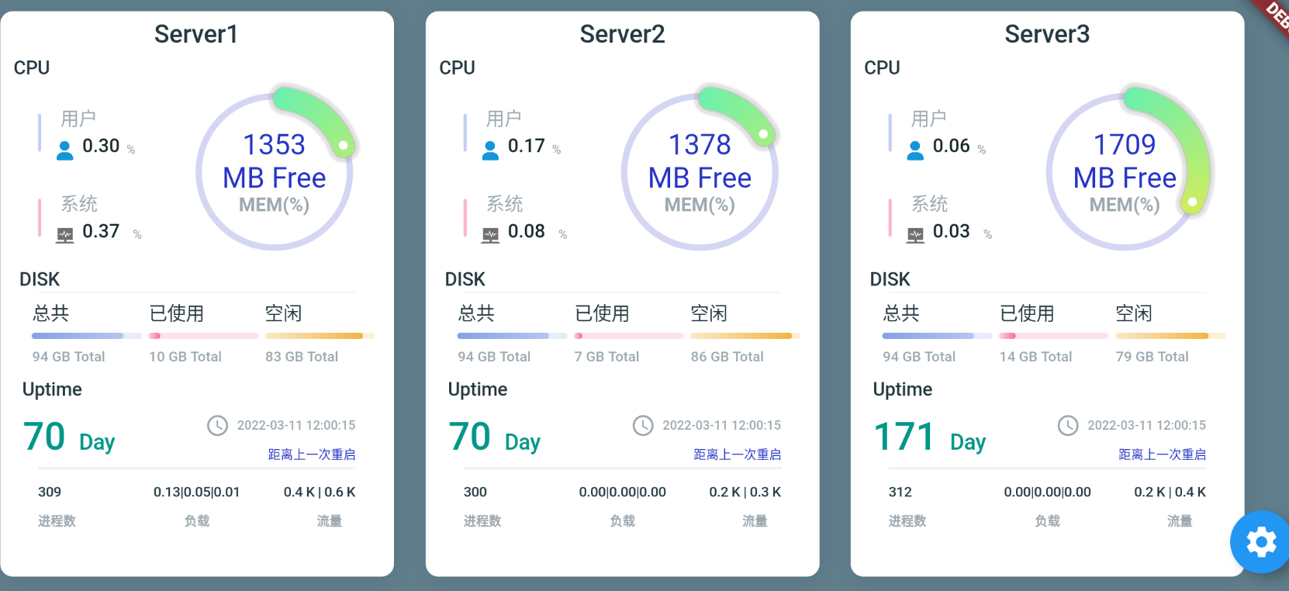Click Server1 memory gauge showing 1353 MB Free
Screen dimensions: 1289x591
tap(275, 171)
